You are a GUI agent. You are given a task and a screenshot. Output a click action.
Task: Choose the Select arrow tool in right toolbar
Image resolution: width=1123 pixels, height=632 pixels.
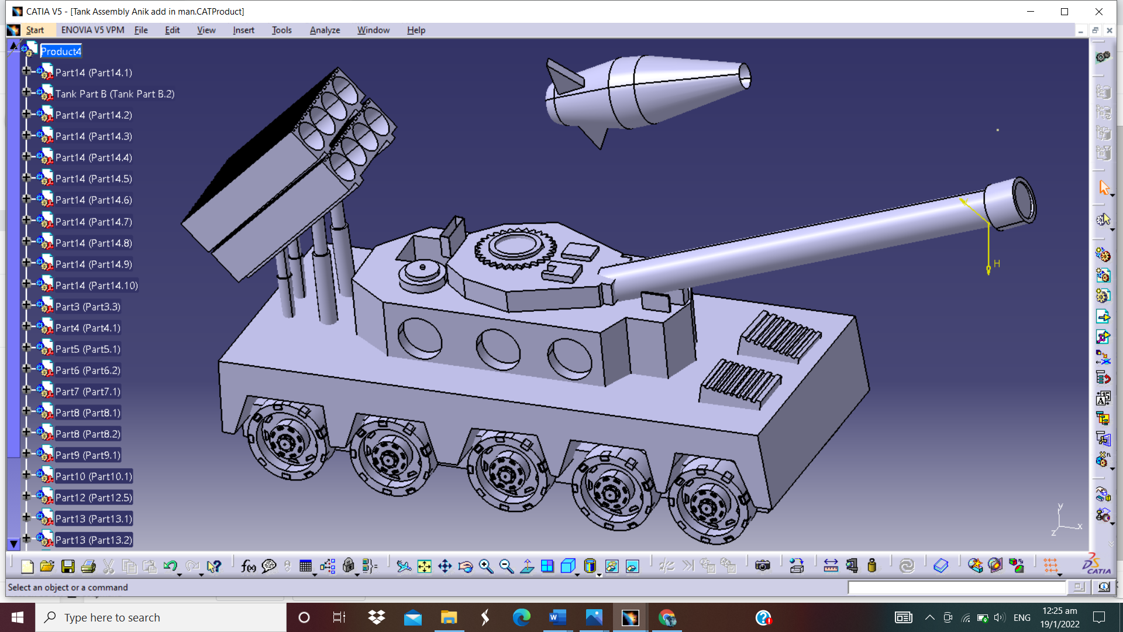pos(1104,187)
